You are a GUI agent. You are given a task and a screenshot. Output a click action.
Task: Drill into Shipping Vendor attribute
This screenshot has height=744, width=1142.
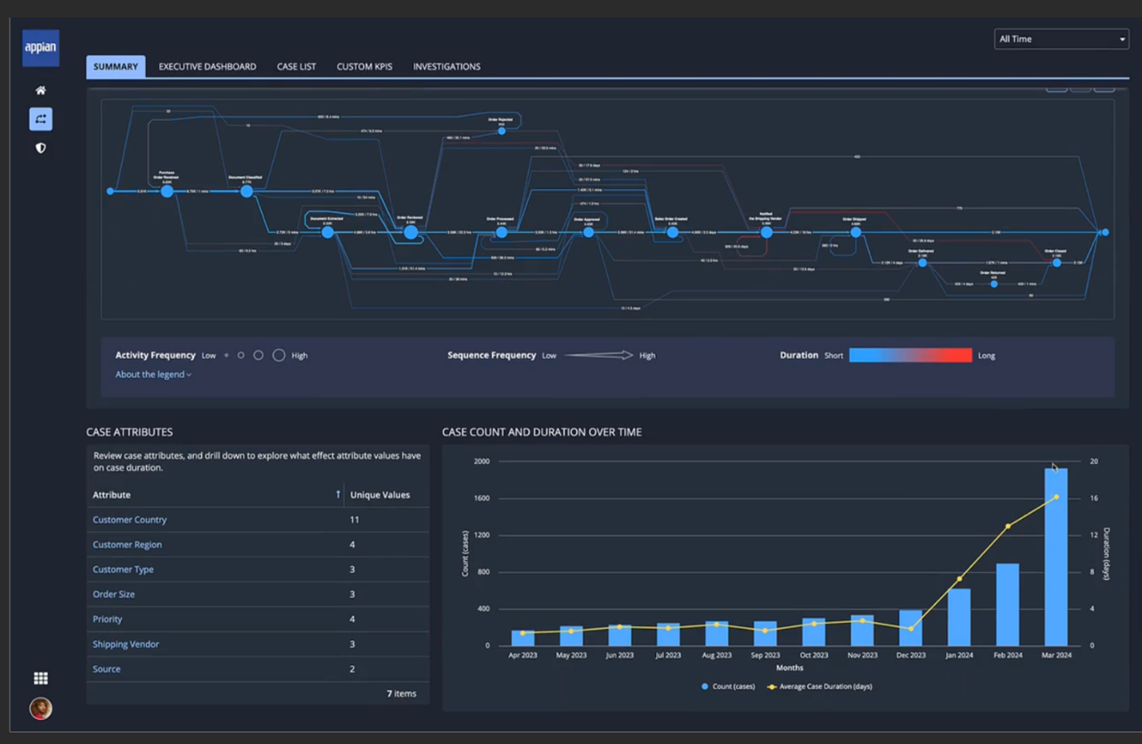coord(126,644)
